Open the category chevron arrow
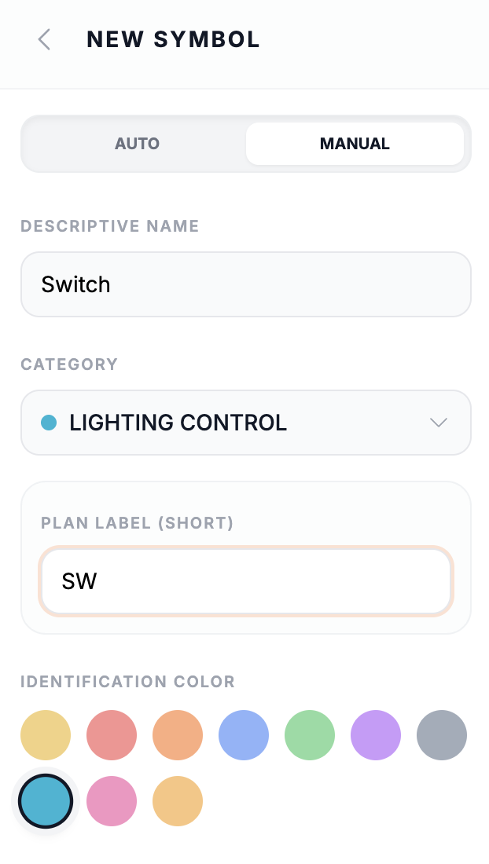Viewport: 489px width, 864px height. point(438,423)
